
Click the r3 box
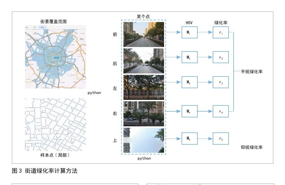click(221, 82)
